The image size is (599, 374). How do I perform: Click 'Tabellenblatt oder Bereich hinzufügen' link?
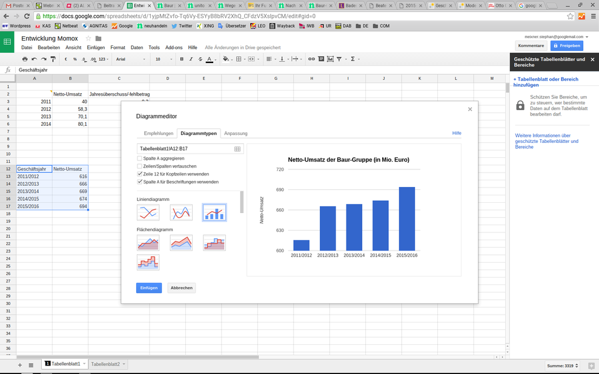tap(546, 82)
